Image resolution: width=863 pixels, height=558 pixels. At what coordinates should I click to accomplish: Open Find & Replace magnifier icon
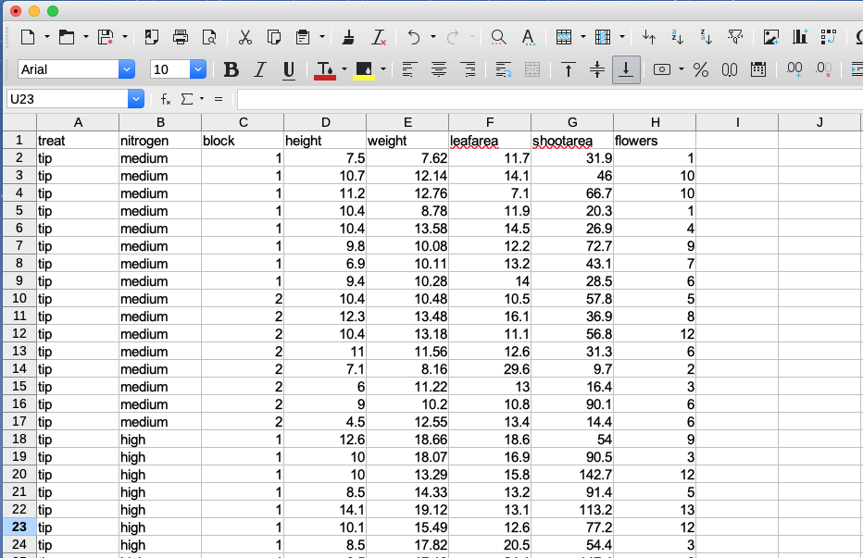tap(498, 37)
